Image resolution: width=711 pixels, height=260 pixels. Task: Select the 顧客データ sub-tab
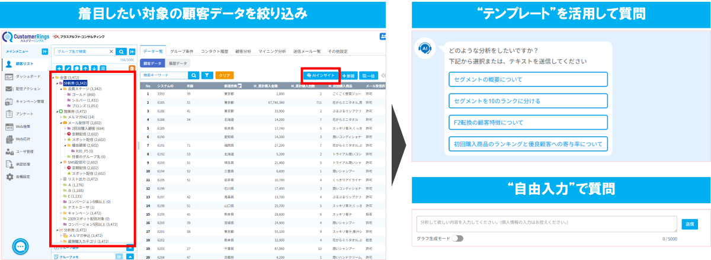[153, 63]
